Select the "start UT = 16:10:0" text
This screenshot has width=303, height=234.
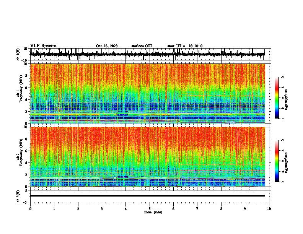185,46
